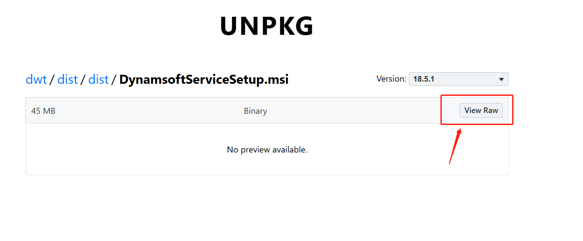Click the DynamsoftServiceSetup.msi file name
Viewport: 583px width, 241px height.
click(204, 79)
